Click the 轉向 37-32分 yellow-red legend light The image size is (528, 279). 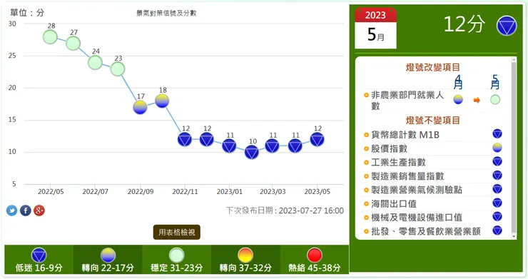[245, 255]
